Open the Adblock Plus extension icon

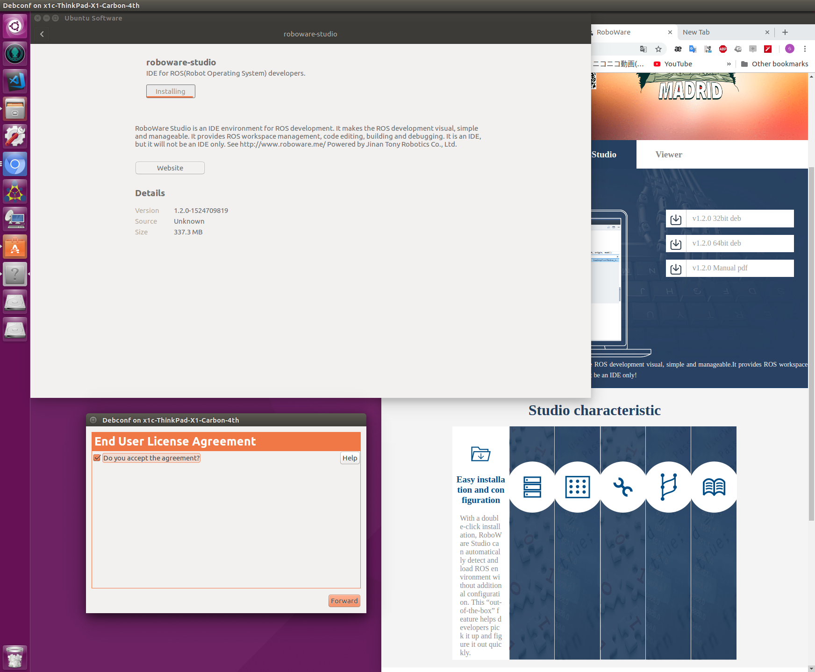723,49
